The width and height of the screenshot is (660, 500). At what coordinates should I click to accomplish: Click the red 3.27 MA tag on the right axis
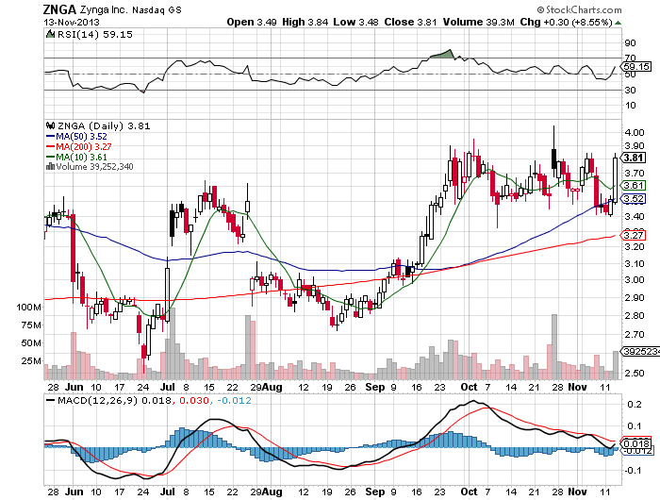click(634, 235)
